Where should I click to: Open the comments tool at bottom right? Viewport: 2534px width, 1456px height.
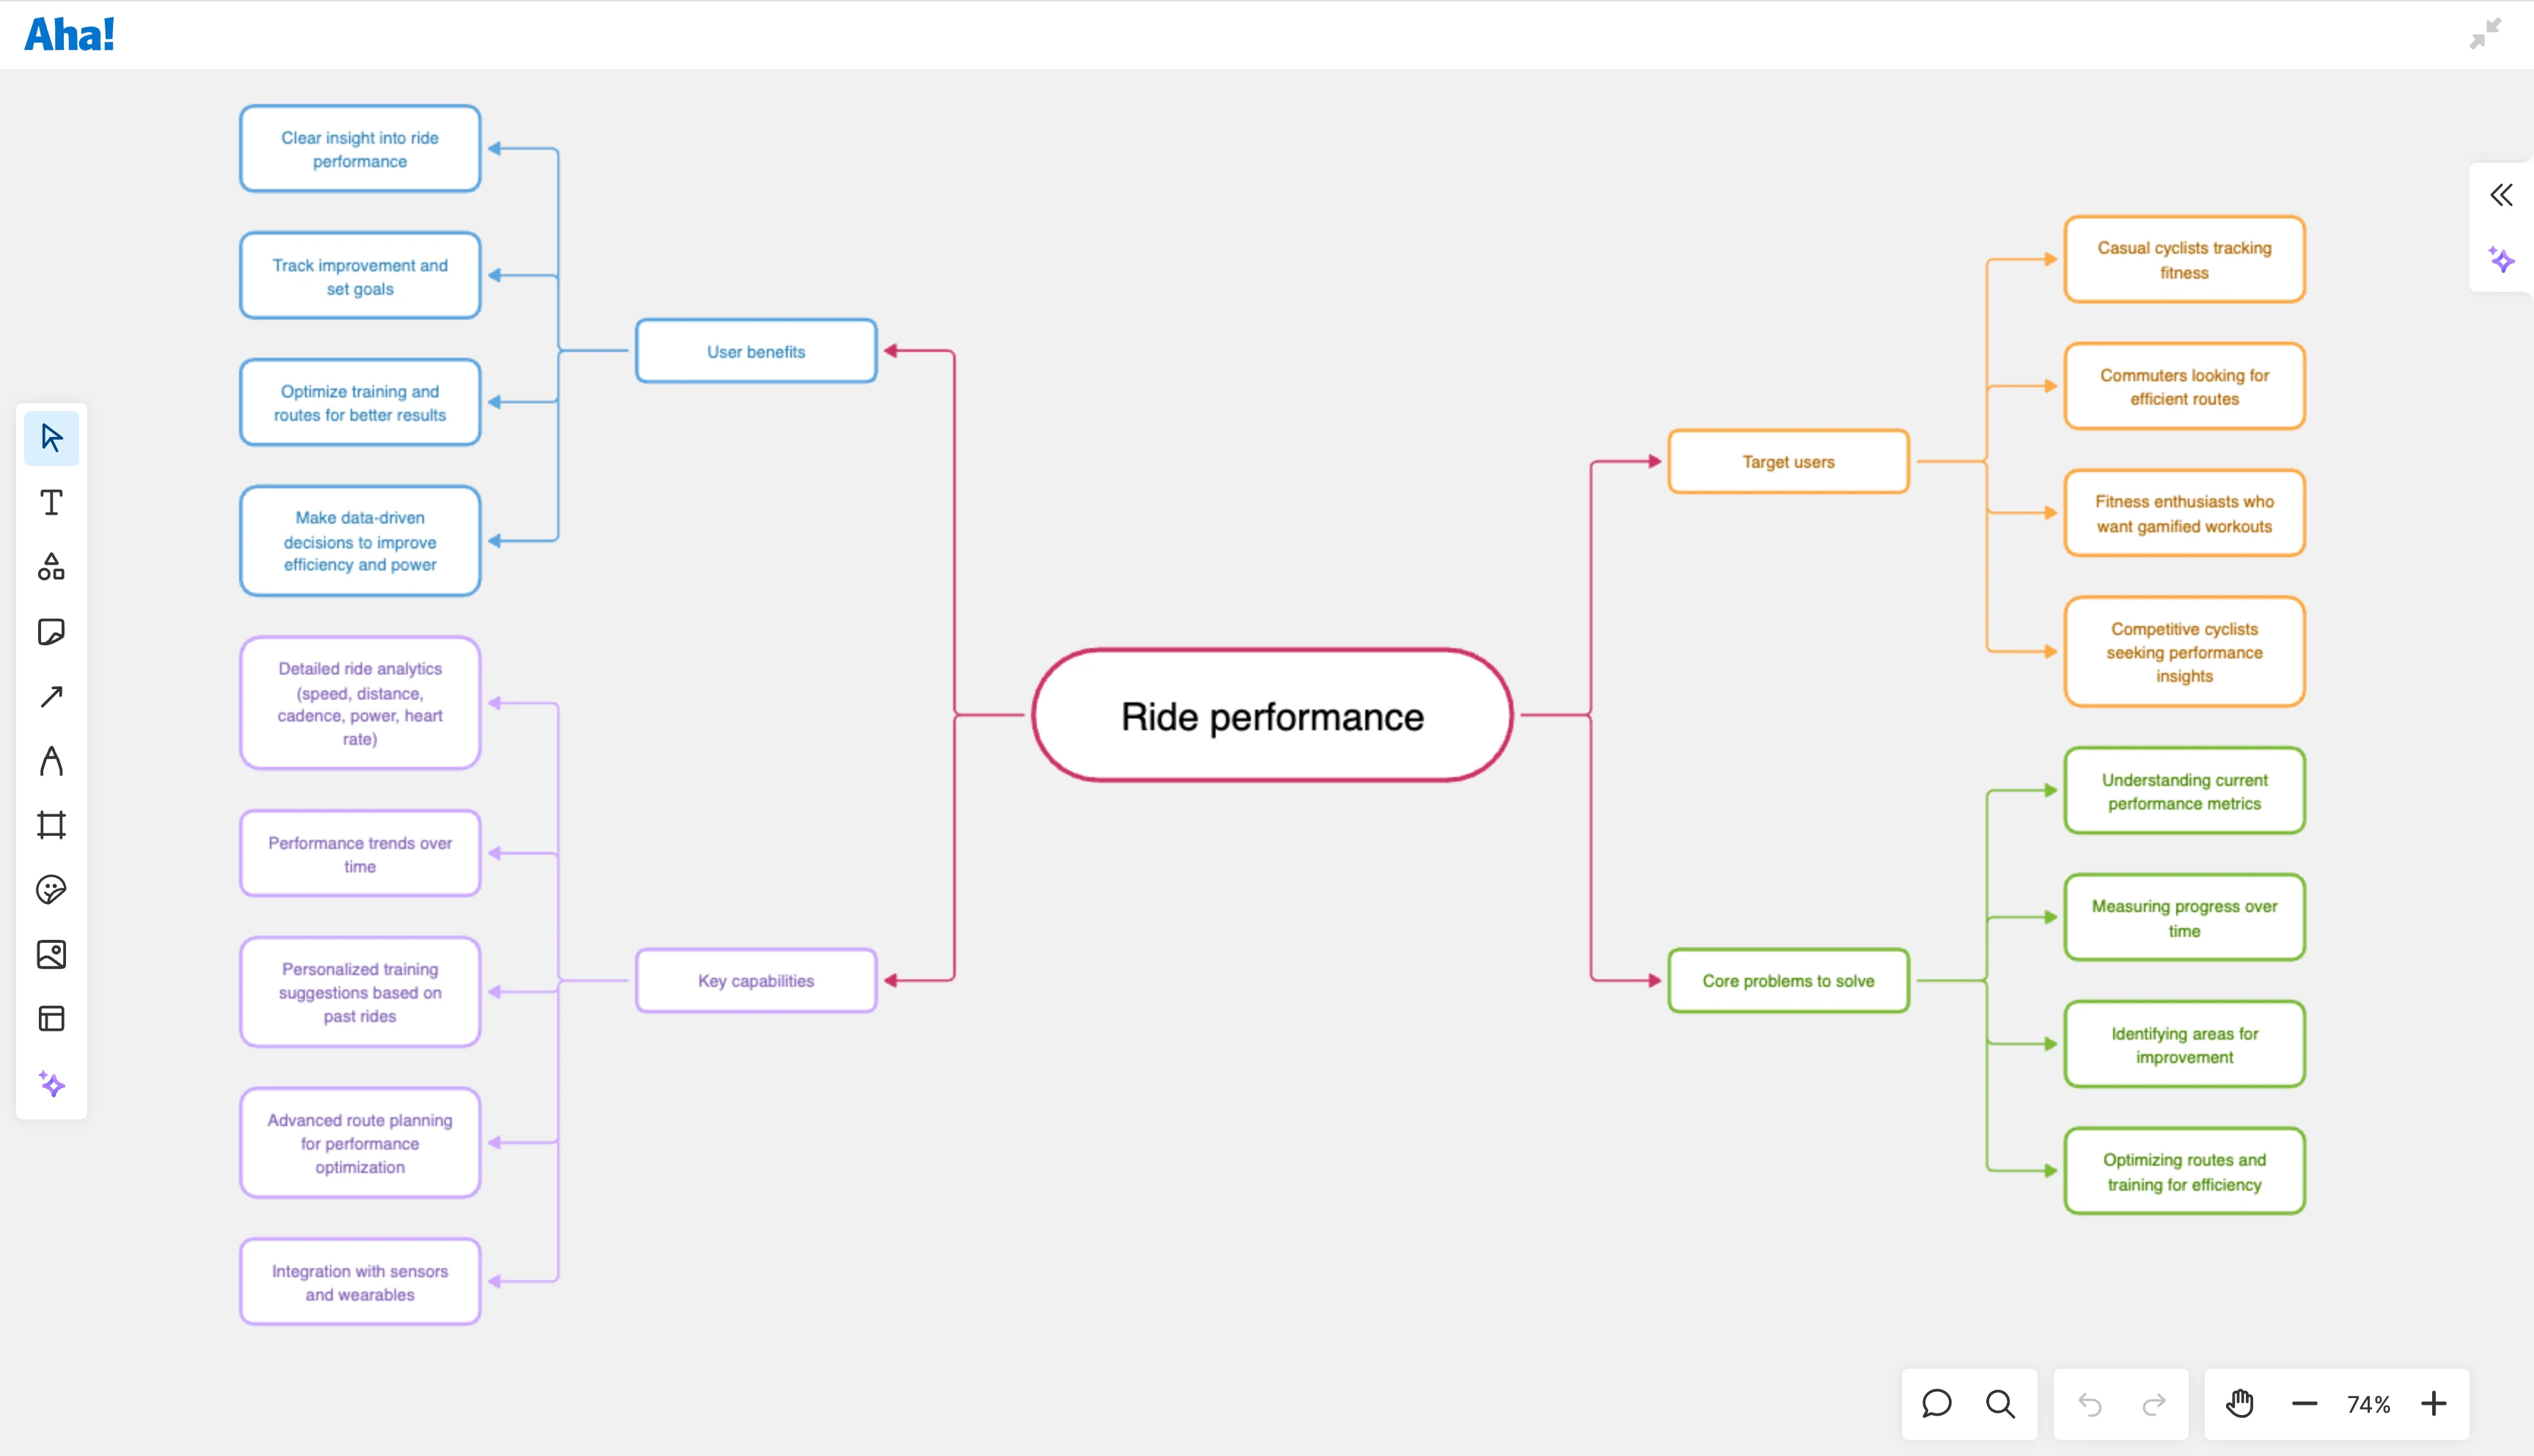[1937, 1403]
